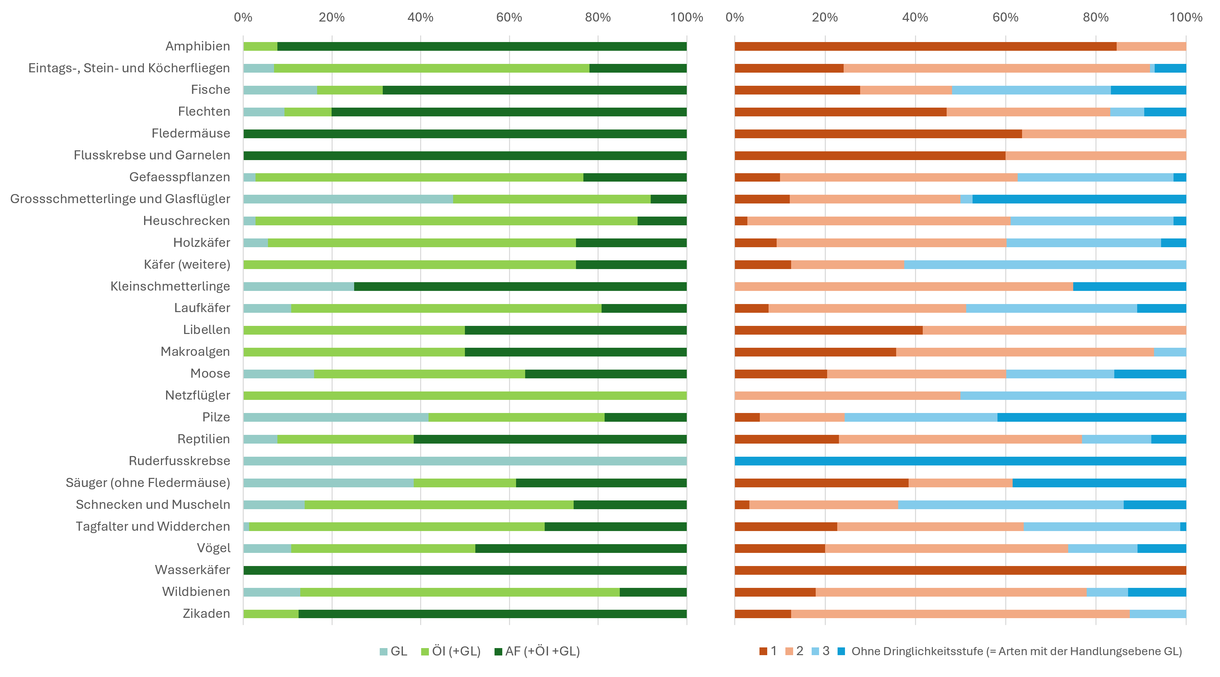Select the Grossschmetterlinge und Glasflügler label
This screenshot has width=1220, height=677.
tap(120, 199)
